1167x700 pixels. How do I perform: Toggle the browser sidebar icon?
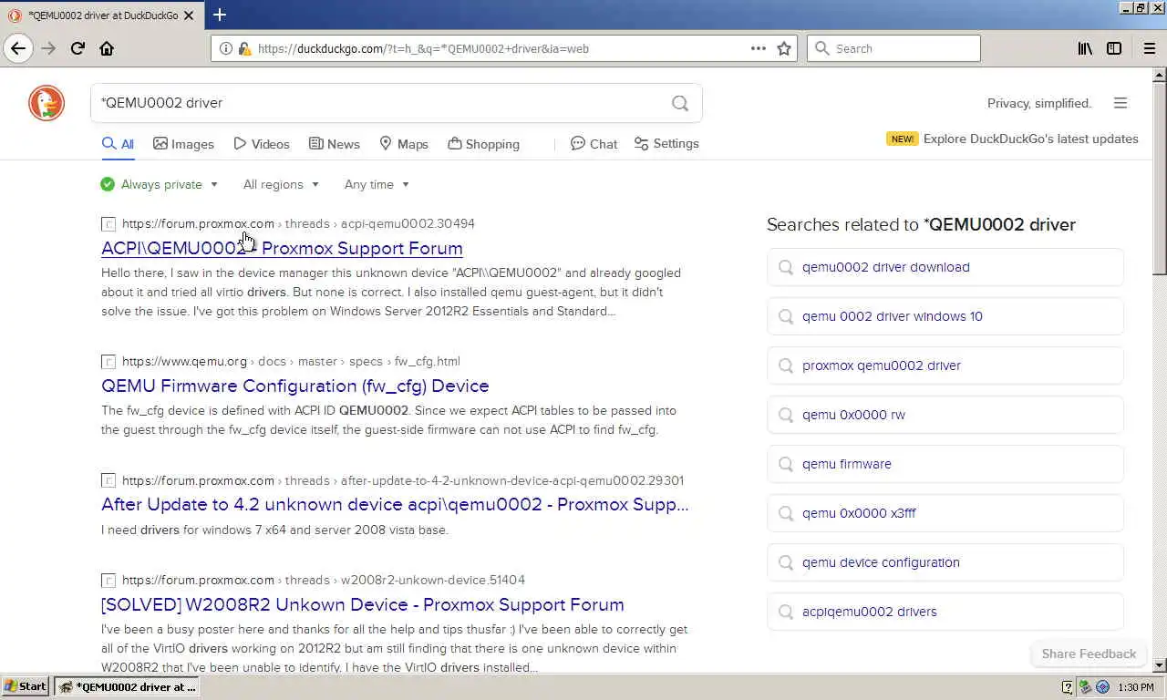[x=1114, y=48]
